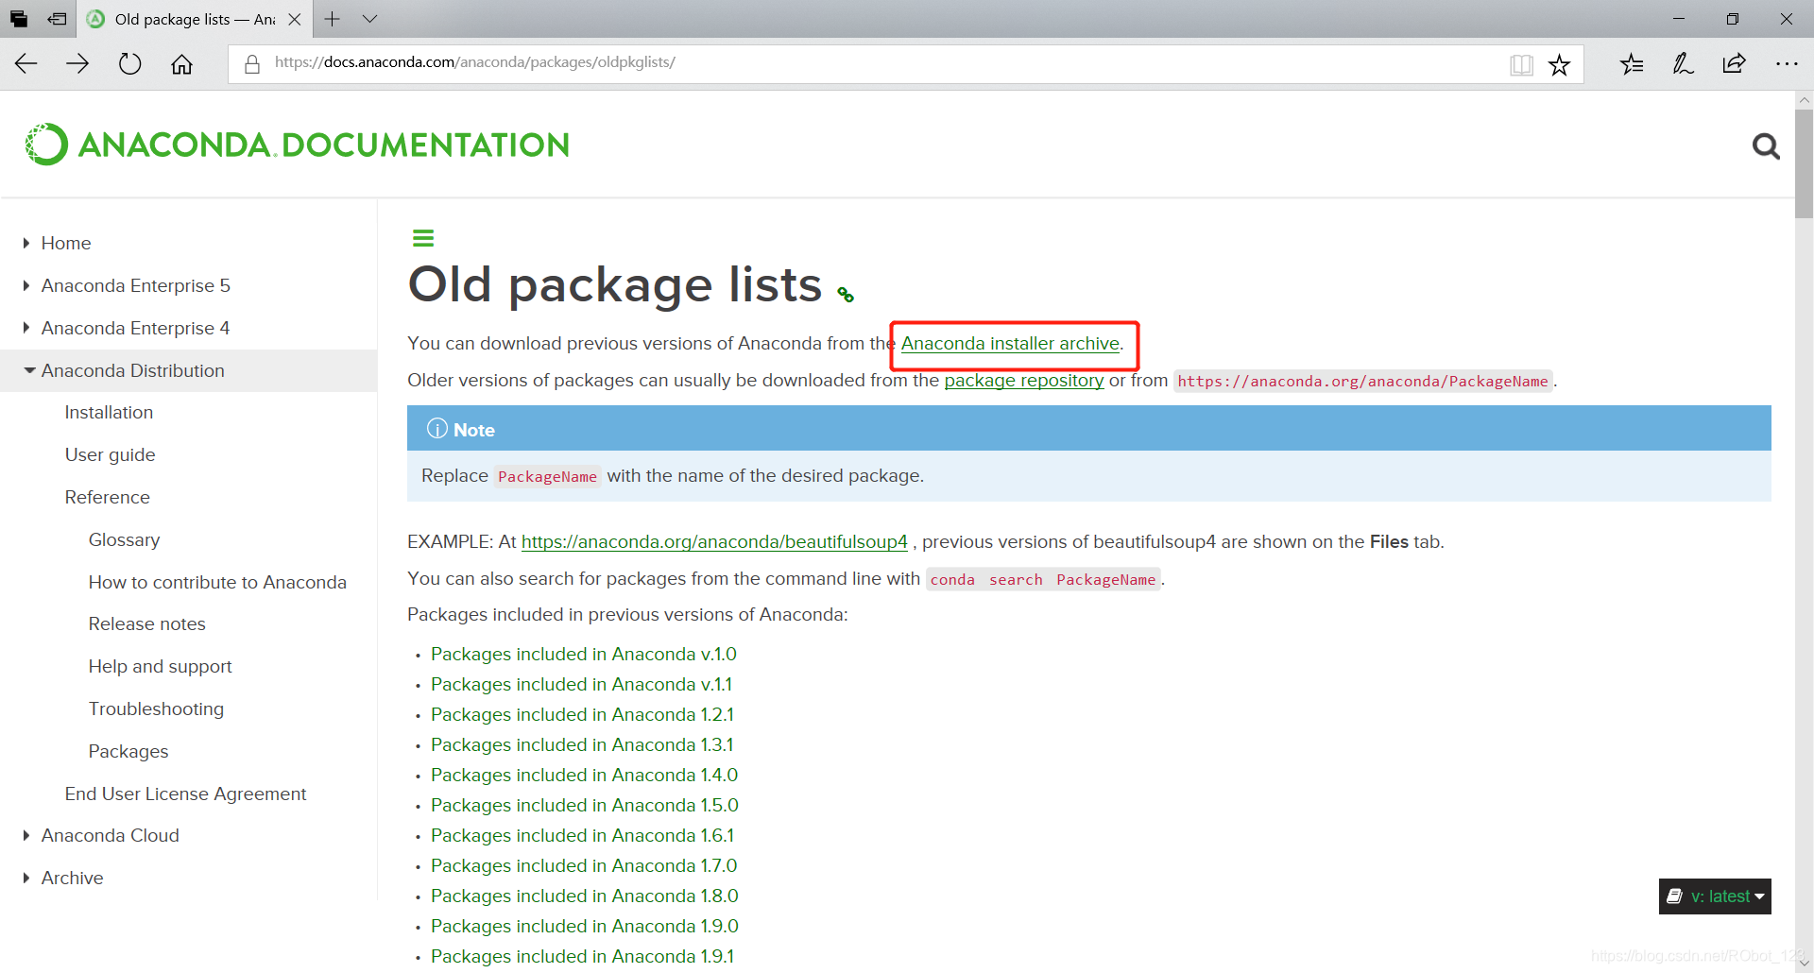The height and width of the screenshot is (973, 1814).
Task: Open reading view icon in address bar
Action: [x=1521, y=64]
